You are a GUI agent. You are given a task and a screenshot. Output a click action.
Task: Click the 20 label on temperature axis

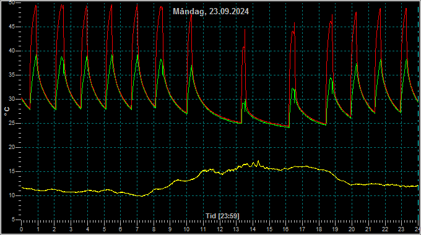12,147
